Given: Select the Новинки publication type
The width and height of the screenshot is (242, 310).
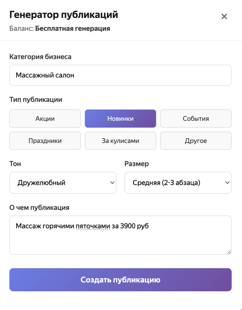Looking at the screenshot, I should coord(120,119).
